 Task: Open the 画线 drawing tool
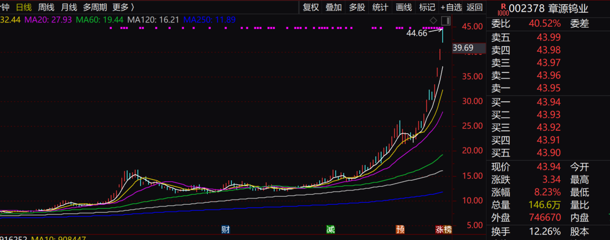(x=404, y=7)
